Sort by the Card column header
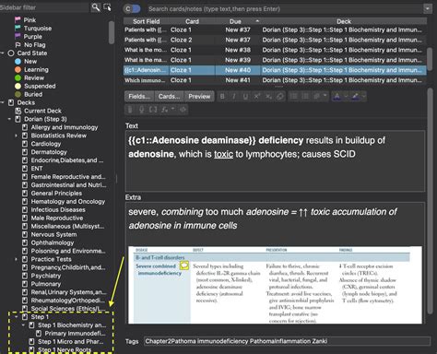 pos(192,21)
